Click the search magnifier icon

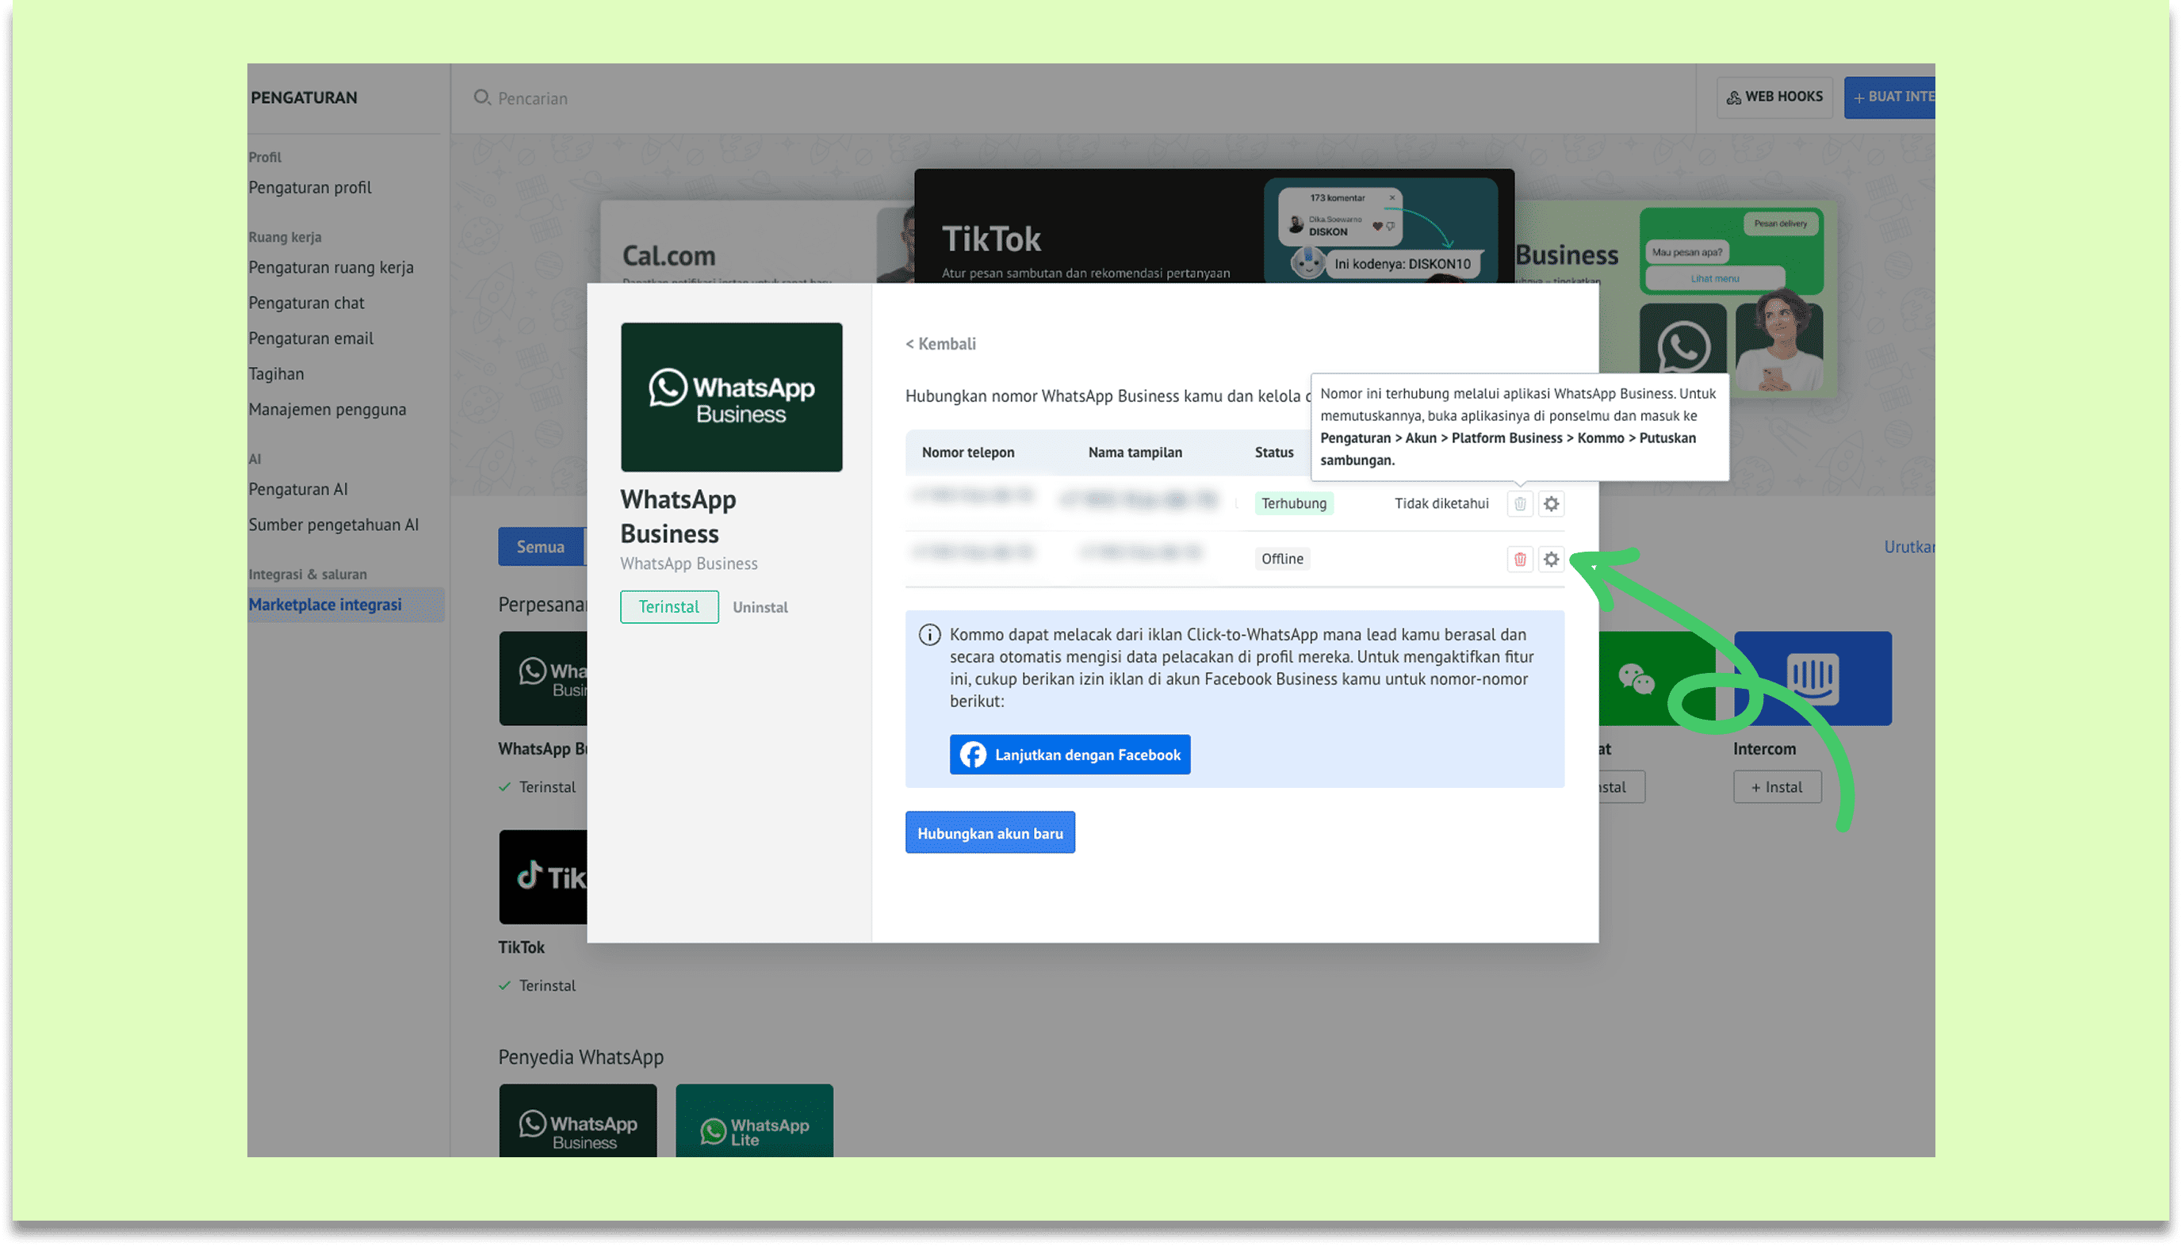tap(481, 97)
